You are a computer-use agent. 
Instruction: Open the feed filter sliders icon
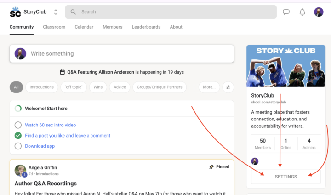click(x=228, y=87)
